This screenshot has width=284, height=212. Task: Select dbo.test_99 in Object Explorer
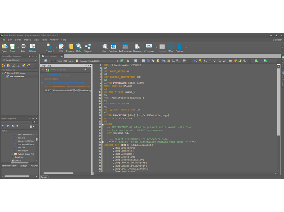click(x=23, y=151)
